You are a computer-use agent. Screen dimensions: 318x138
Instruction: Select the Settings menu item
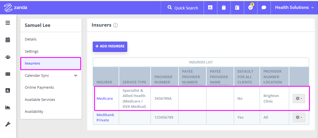point(32,51)
